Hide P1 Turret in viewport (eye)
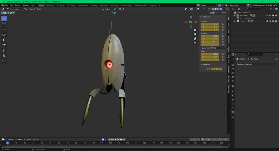Viewport: 279px width, 151px height. (x=270, y=16)
